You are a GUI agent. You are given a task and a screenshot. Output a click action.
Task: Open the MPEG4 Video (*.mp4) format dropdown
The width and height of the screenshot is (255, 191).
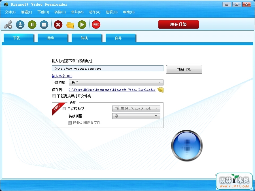pos(136,108)
